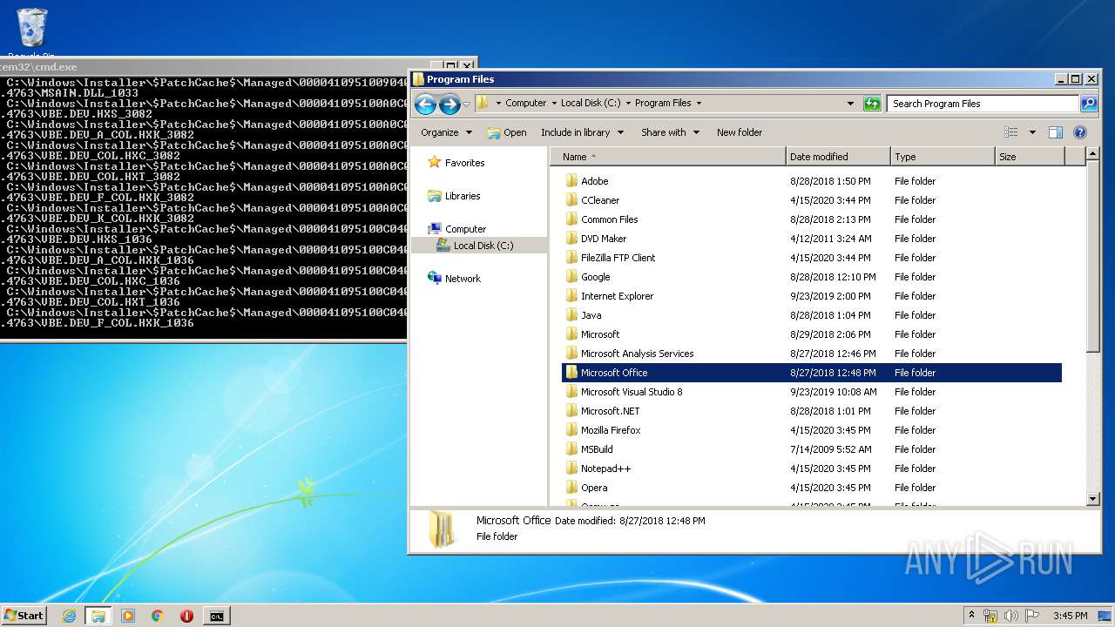
Task: Click the Computer breadcrumb in address bar
Action: pos(525,103)
